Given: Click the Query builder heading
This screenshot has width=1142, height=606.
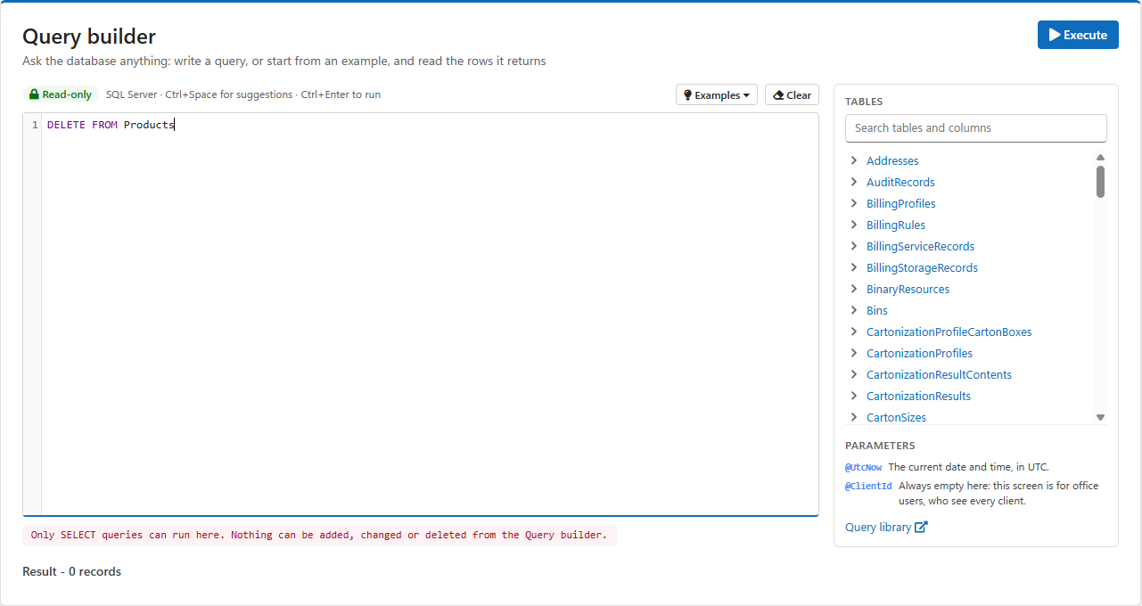Looking at the screenshot, I should pos(89,37).
